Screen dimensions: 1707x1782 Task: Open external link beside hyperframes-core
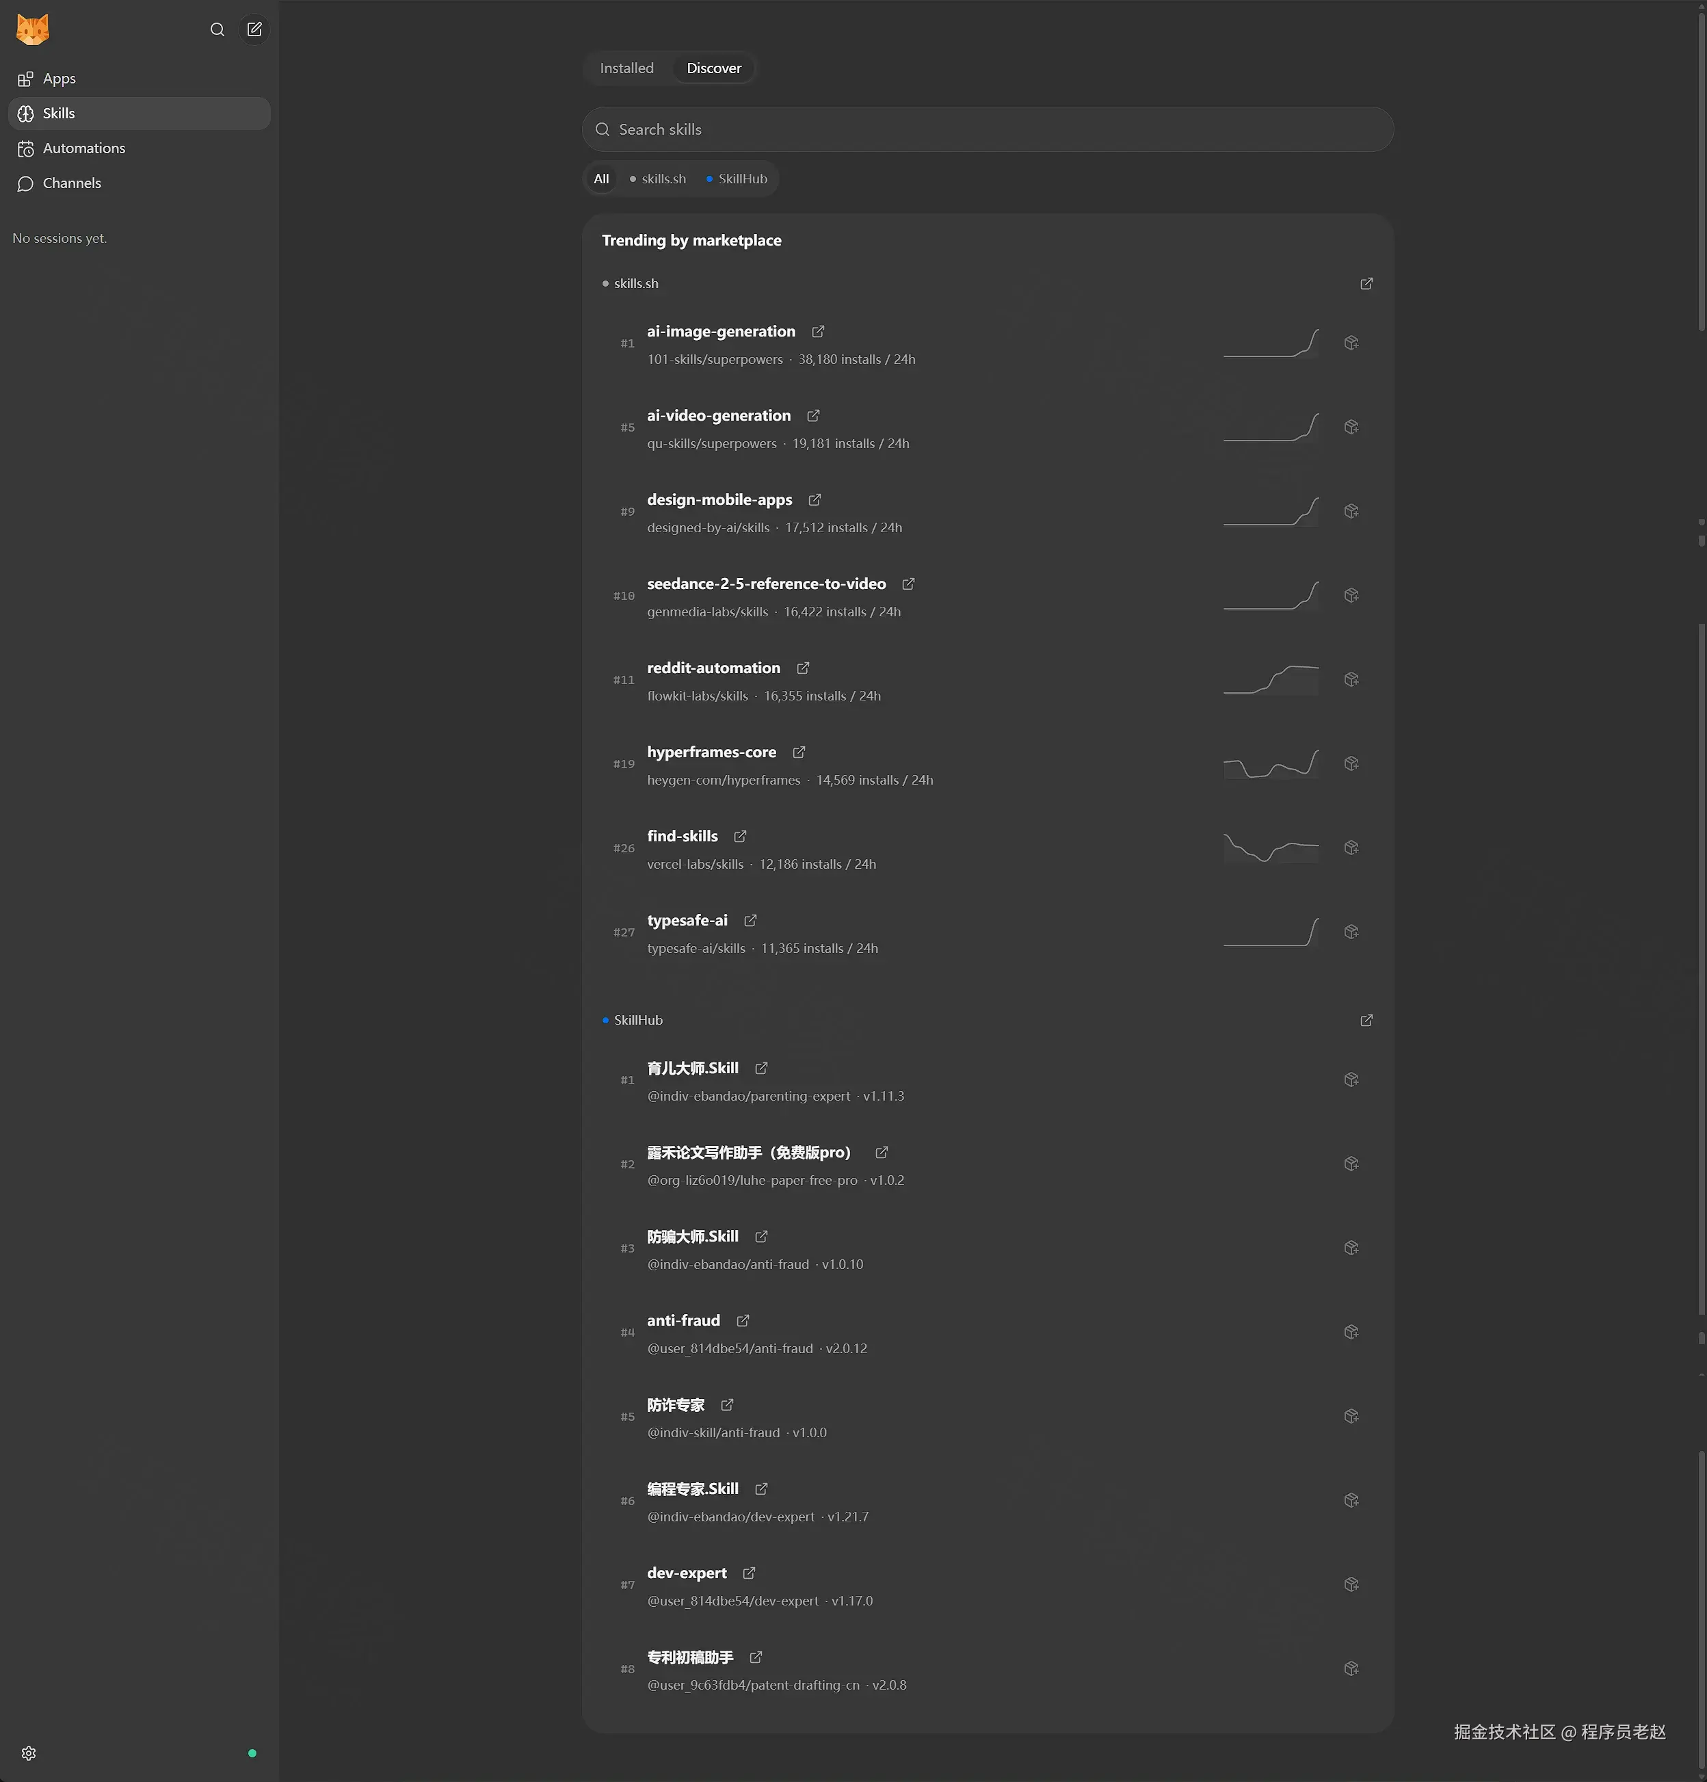click(x=799, y=752)
